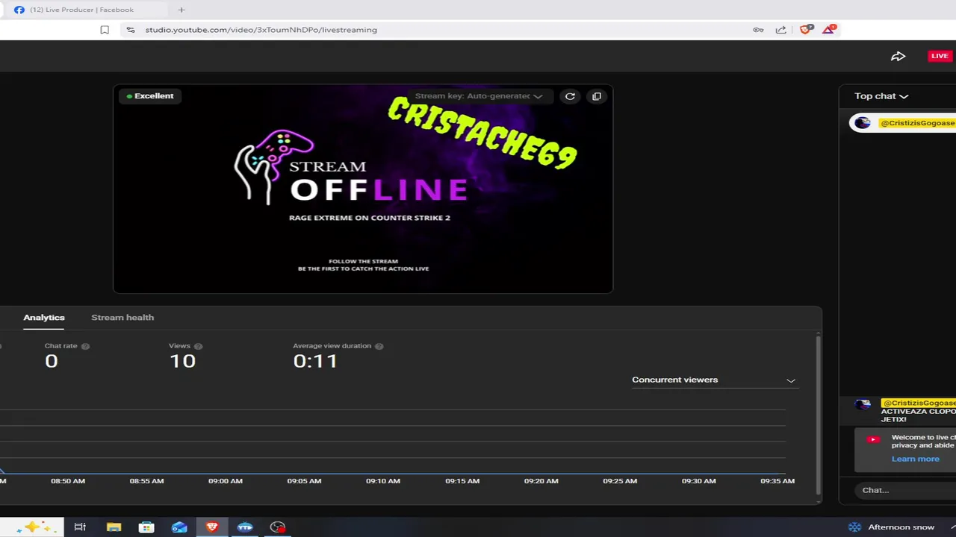
Task: Switch to the Analytics tab
Action: point(44,318)
